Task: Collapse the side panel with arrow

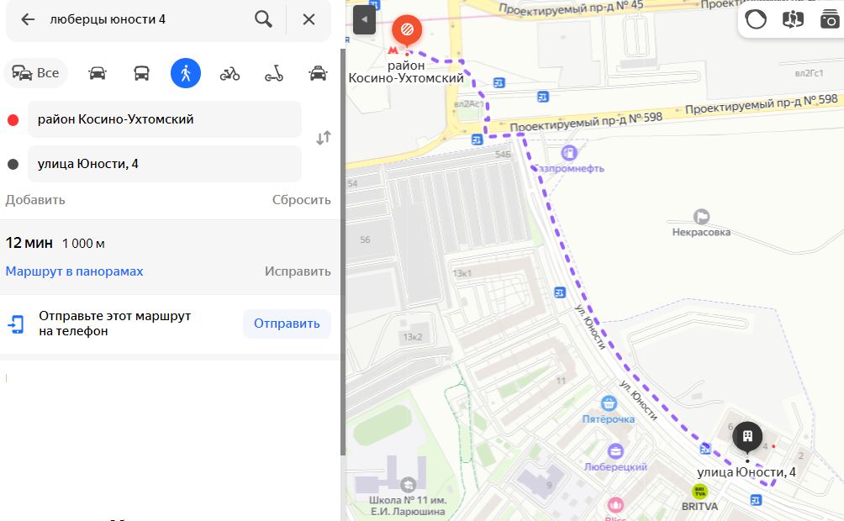Action: [x=364, y=20]
